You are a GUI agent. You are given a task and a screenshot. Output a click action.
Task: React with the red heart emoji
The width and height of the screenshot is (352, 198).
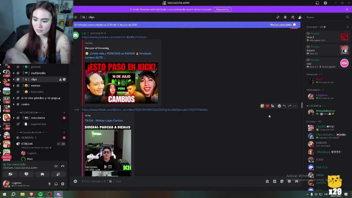(x=267, y=106)
